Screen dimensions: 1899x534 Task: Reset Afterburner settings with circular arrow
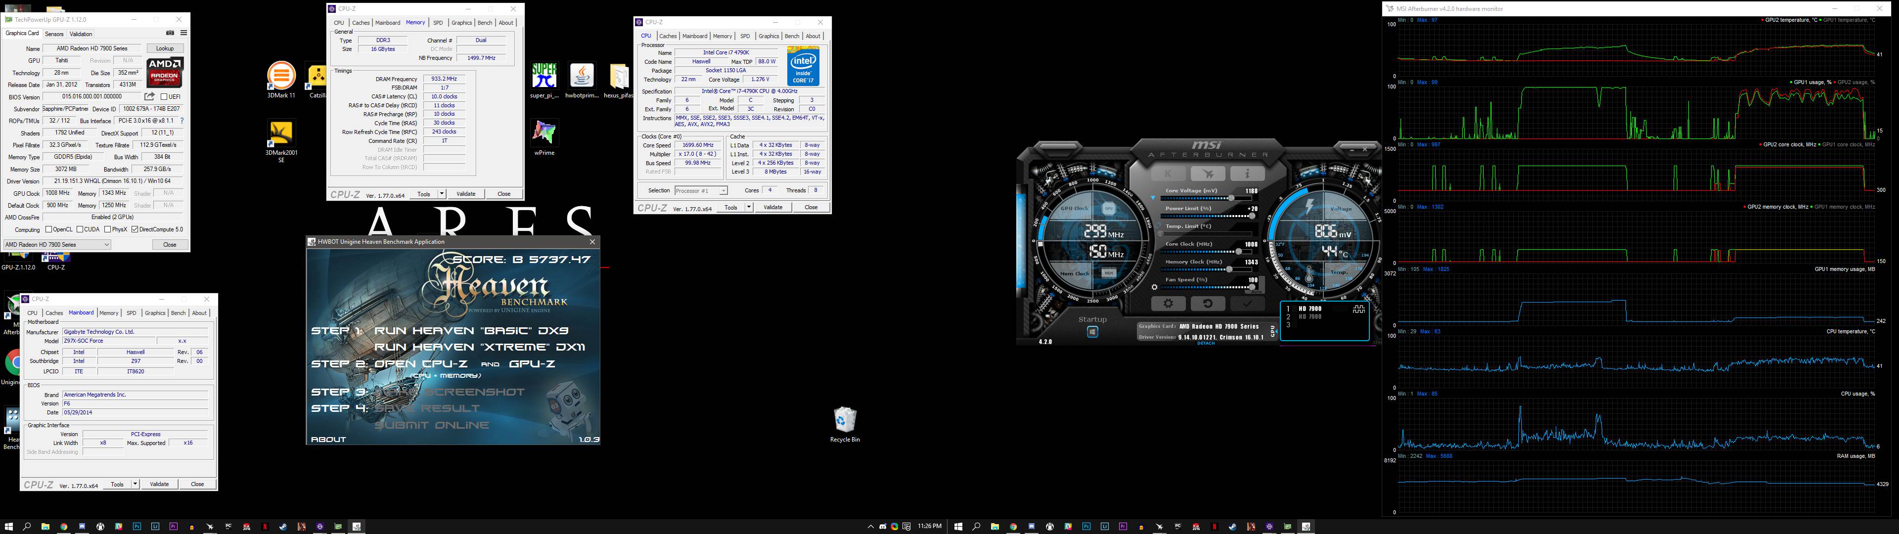[x=1208, y=303]
